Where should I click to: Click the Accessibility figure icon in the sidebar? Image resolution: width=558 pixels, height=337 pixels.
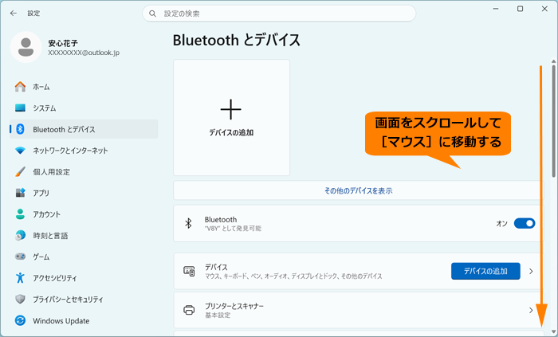[x=20, y=277]
